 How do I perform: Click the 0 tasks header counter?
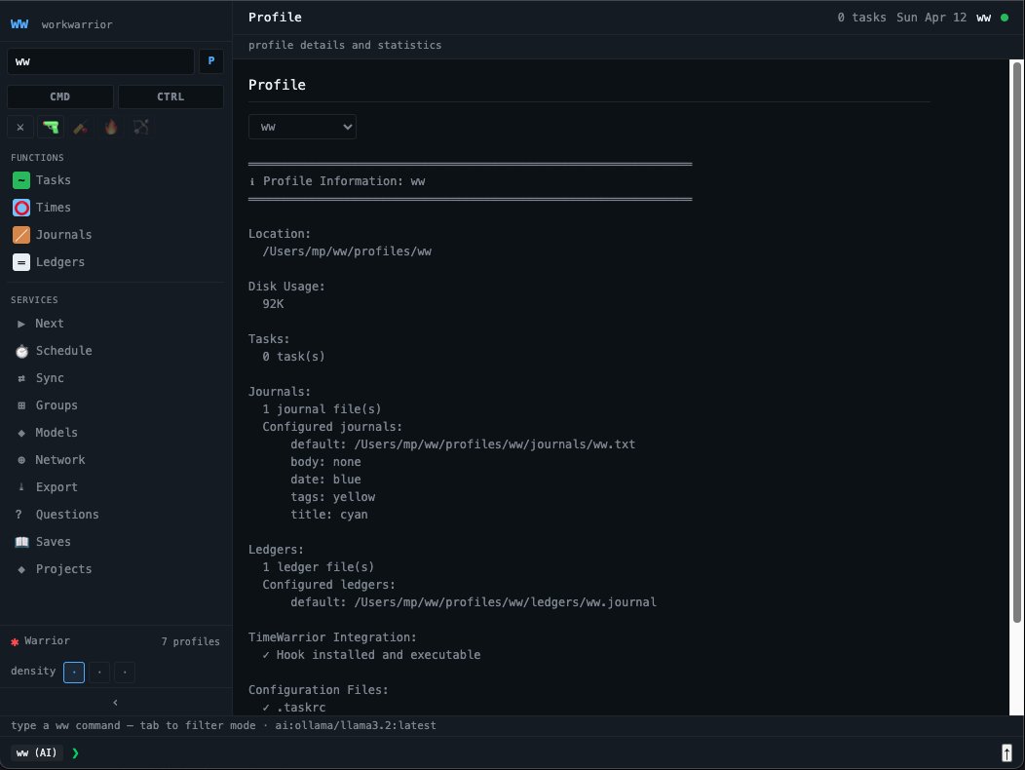click(861, 18)
